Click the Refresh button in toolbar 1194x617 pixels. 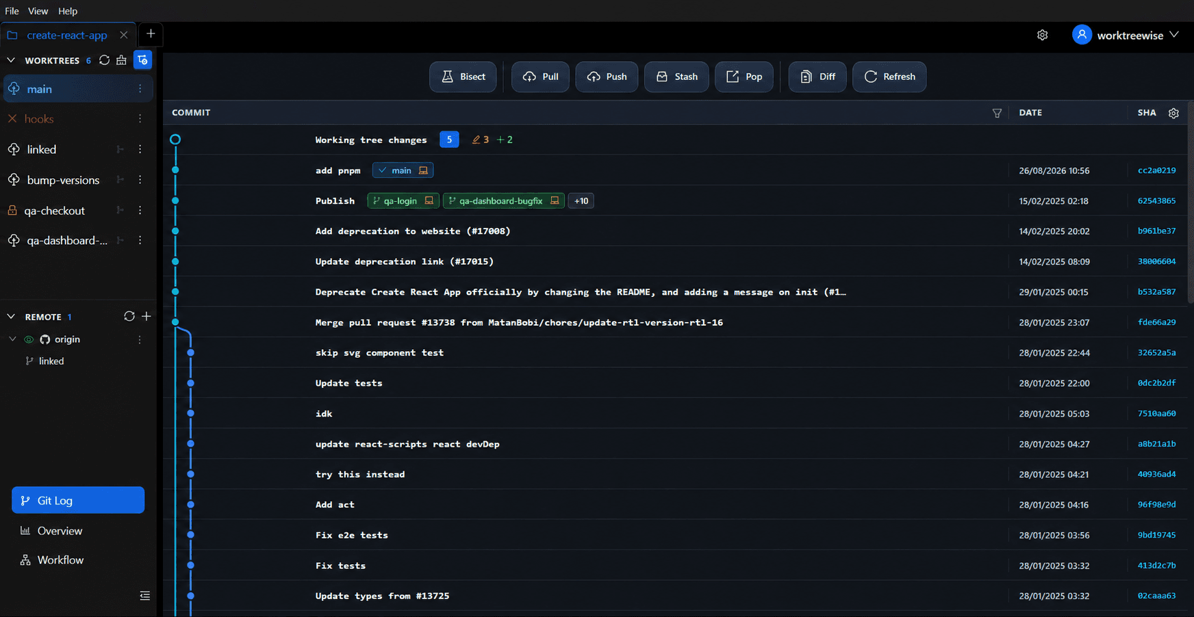[889, 77]
